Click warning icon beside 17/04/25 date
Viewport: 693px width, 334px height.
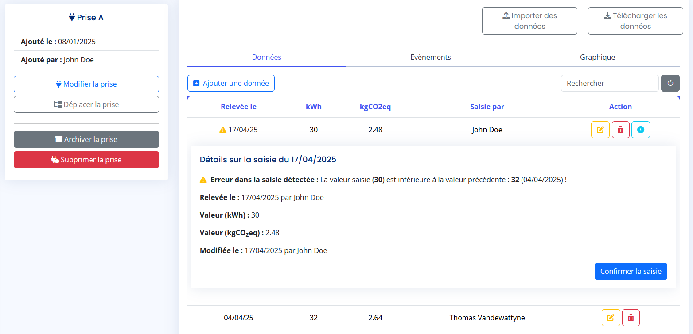tap(223, 130)
